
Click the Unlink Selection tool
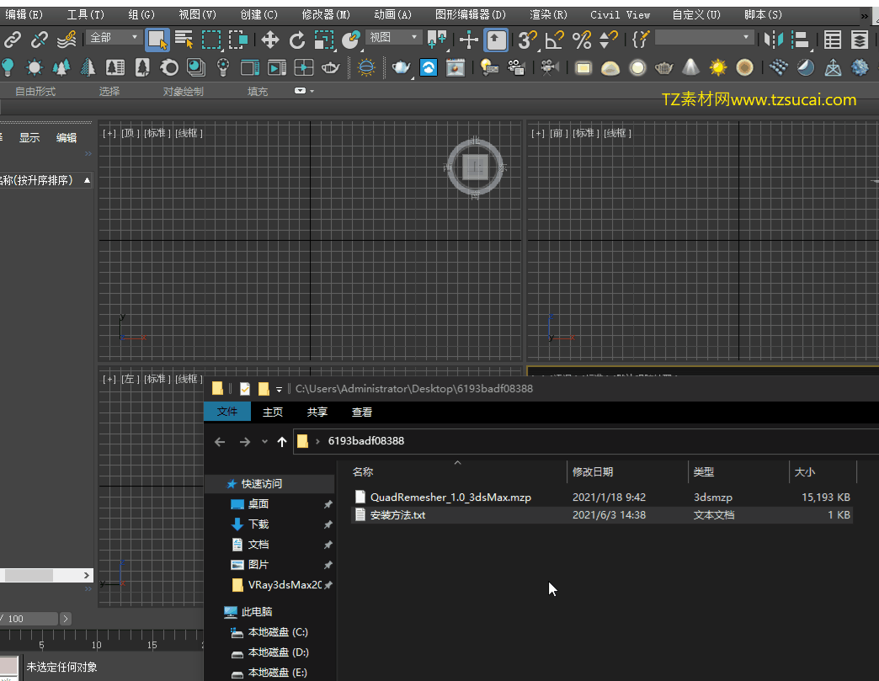tap(40, 40)
